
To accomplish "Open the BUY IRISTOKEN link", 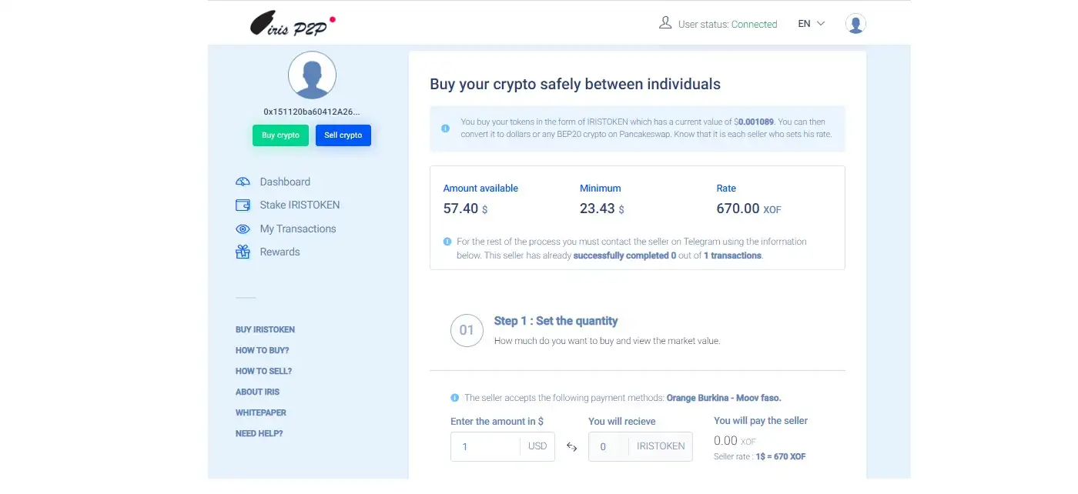I will 265,329.
